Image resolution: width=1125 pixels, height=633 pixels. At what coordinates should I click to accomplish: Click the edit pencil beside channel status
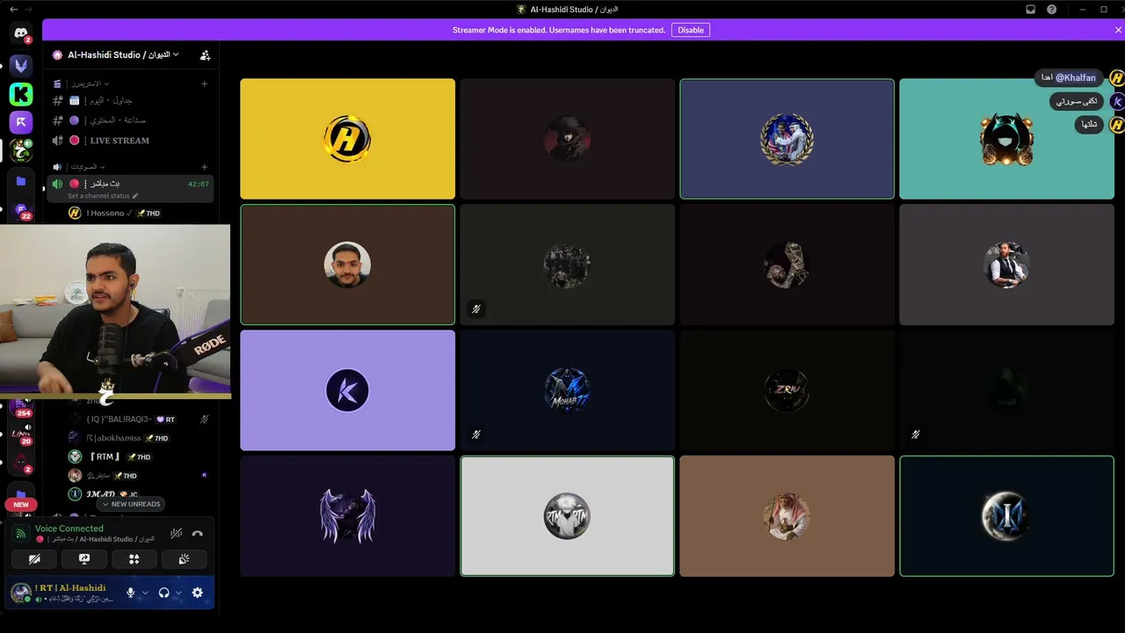tap(135, 196)
